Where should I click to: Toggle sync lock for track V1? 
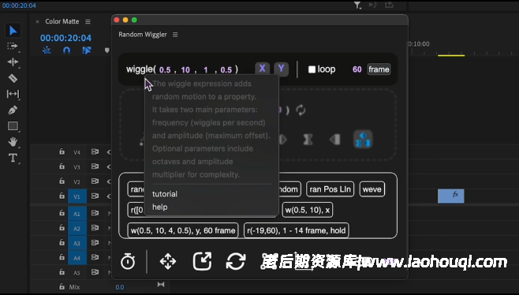95,196
